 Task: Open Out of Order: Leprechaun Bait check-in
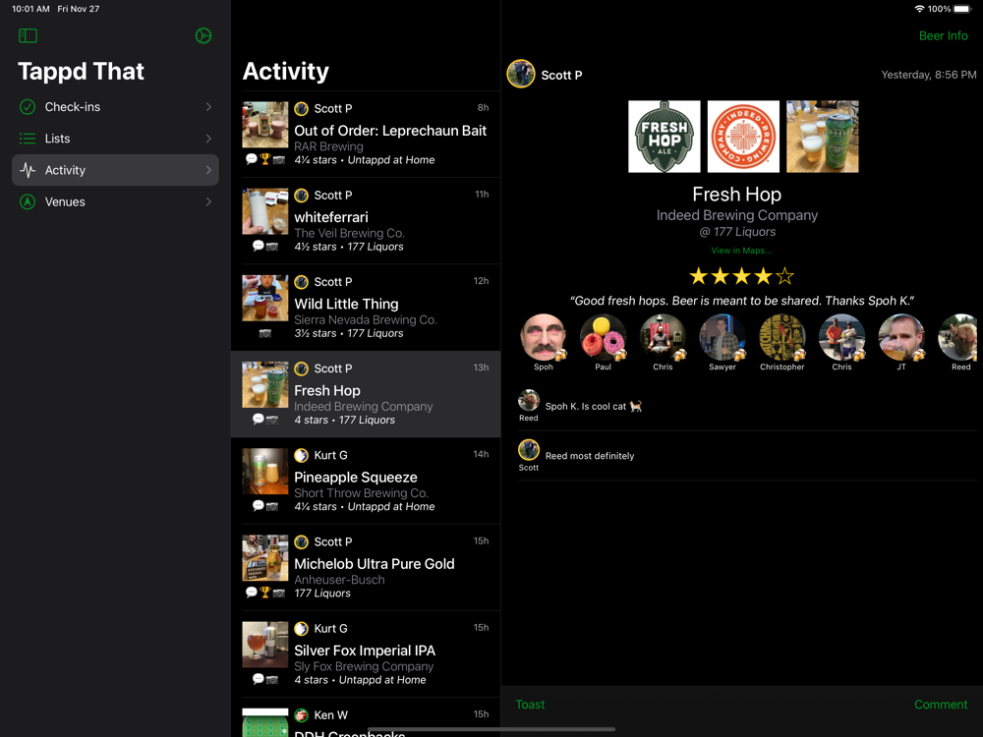coord(366,134)
